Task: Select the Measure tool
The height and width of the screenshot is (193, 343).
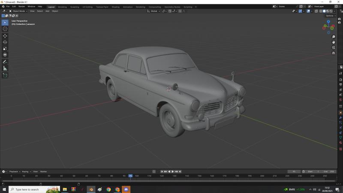Action: pyautogui.click(x=5, y=68)
